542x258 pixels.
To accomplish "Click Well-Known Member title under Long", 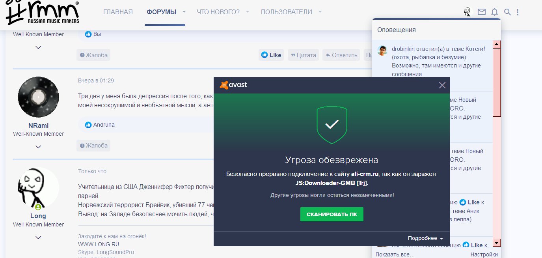I will (38, 224).
